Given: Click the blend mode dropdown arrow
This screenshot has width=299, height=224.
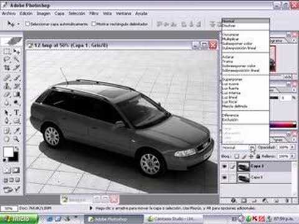Looking at the screenshot, I should 252,147.
